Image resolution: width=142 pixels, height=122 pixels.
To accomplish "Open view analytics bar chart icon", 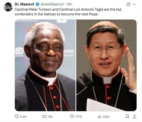I will 100,116.
